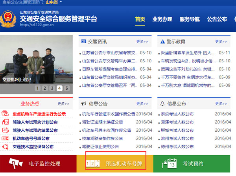Click the 交警抓网上逃犯 carousel photo
The height and width of the screenshot is (176, 236).
pyautogui.click(x=36, y=59)
